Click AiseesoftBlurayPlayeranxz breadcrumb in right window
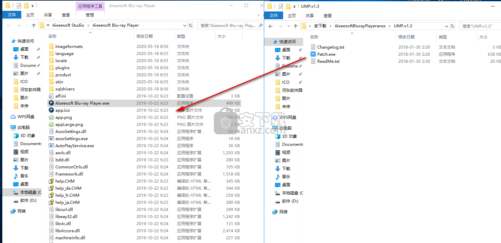The width and height of the screenshot is (501, 243). point(360,26)
